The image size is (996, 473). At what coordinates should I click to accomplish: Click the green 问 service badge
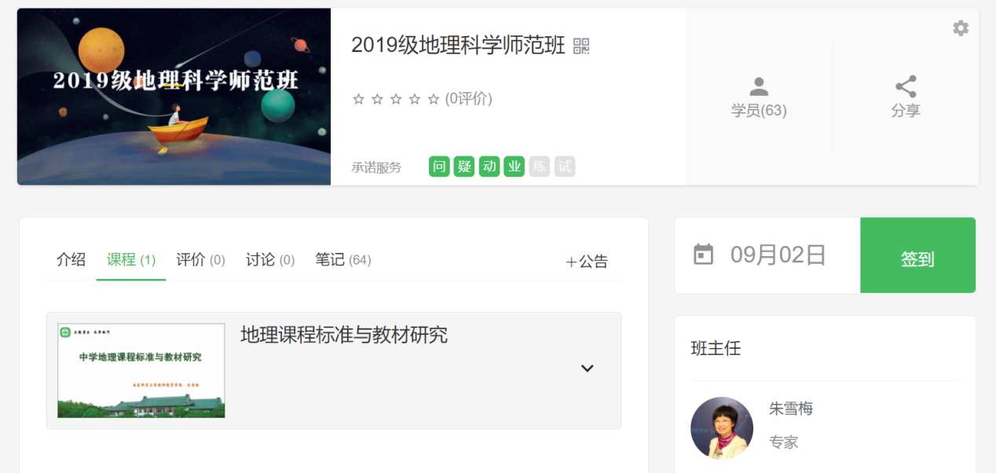click(439, 167)
